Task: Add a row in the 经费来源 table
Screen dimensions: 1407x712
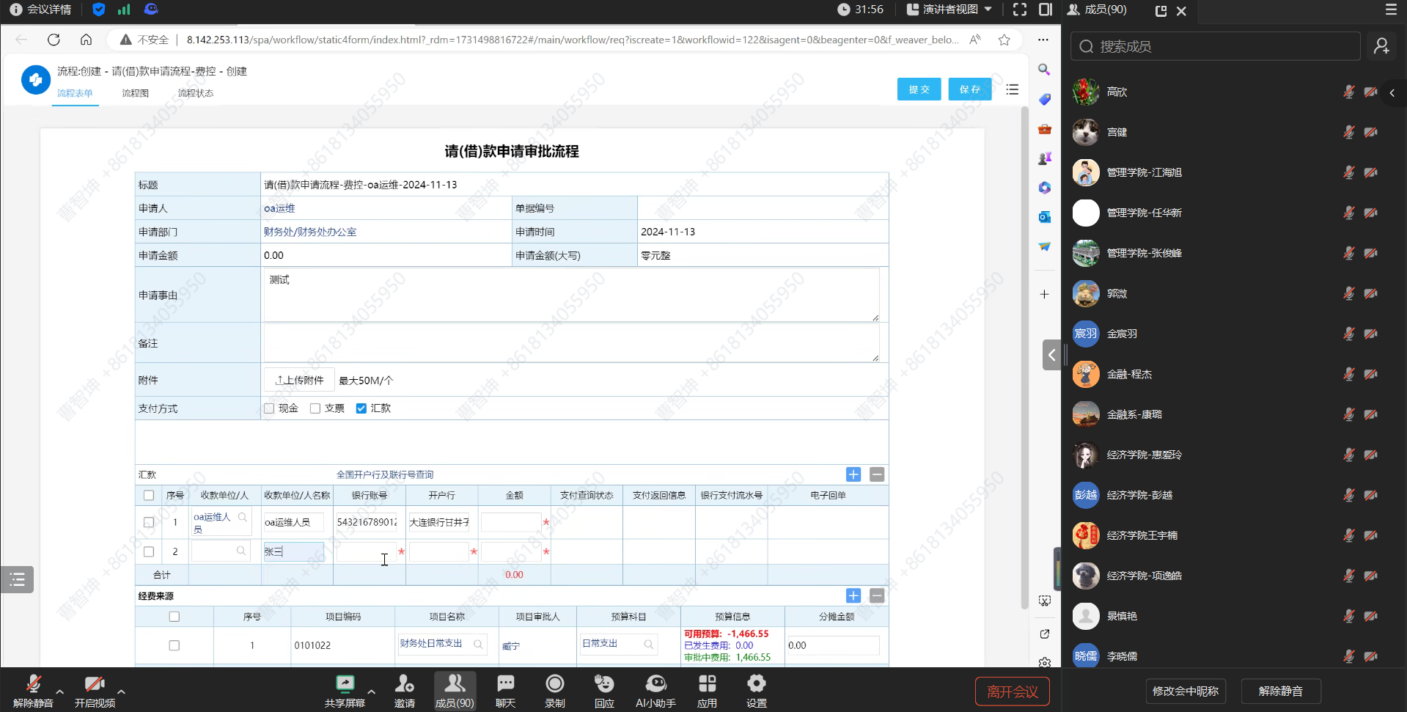Action: pos(853,595)
